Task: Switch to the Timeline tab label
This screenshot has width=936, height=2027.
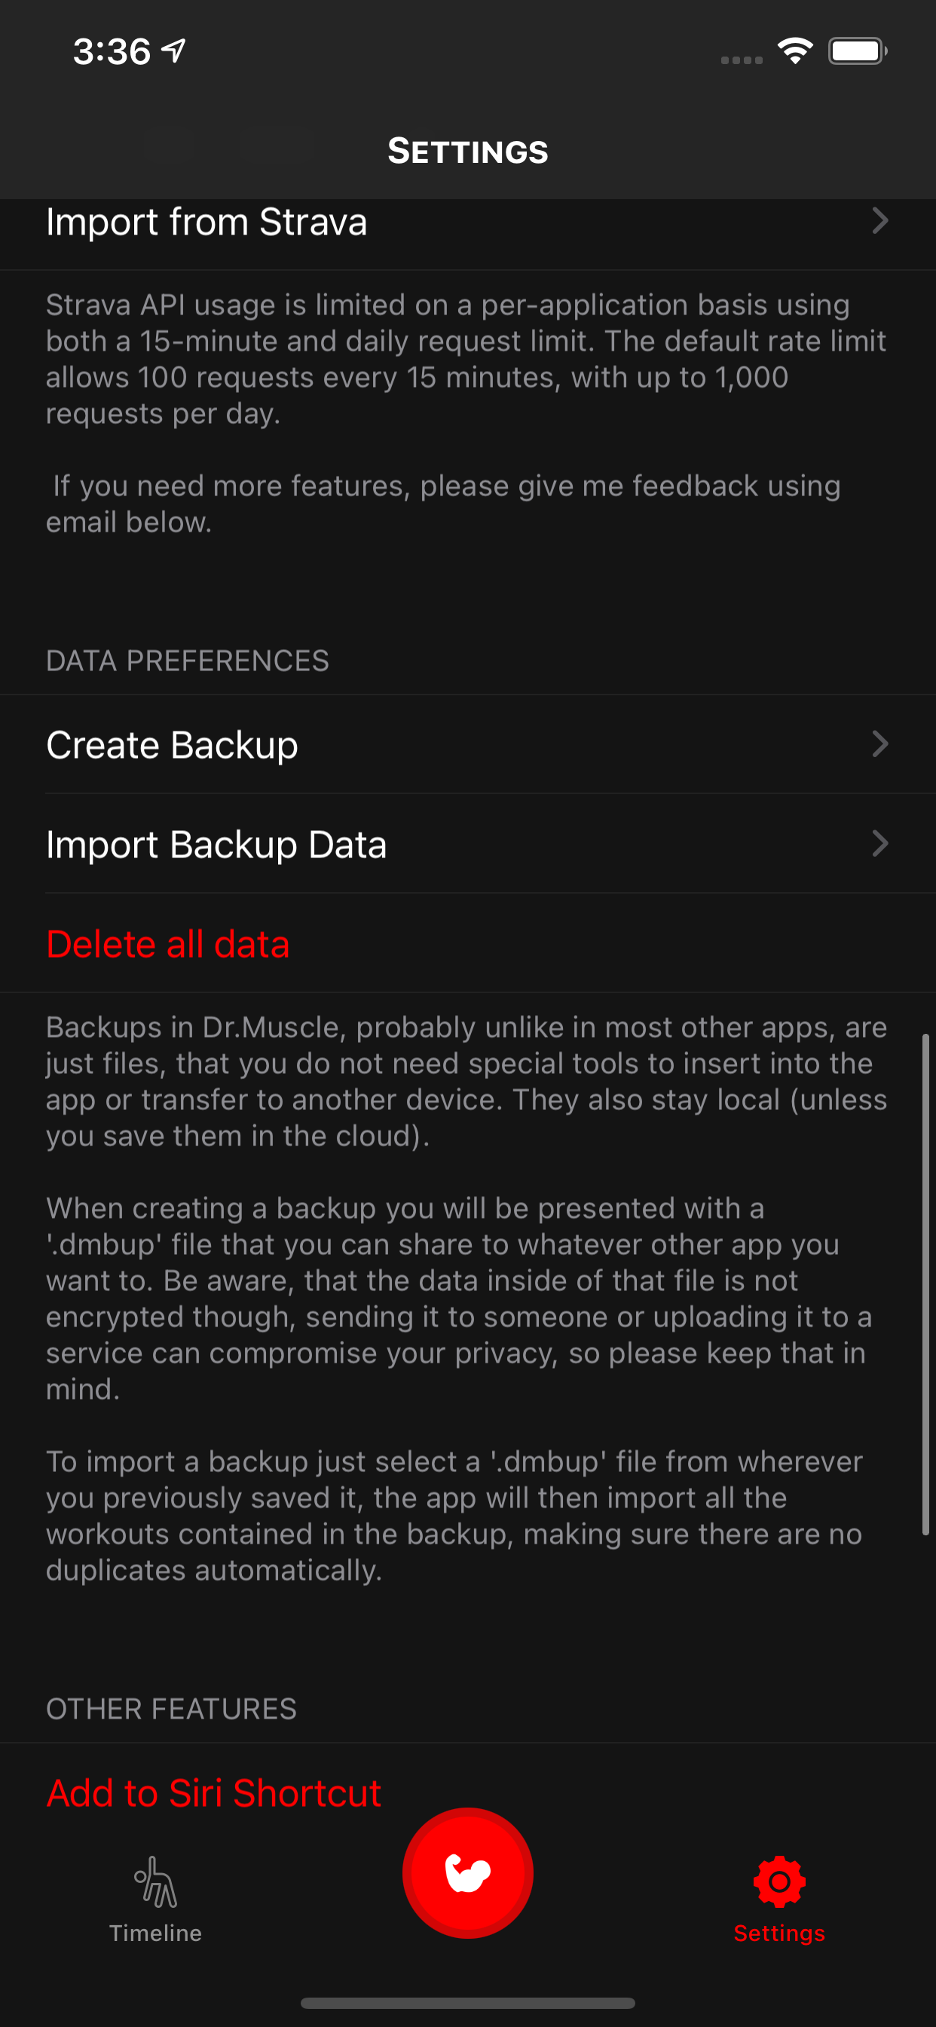Action: coord(156,1933)
